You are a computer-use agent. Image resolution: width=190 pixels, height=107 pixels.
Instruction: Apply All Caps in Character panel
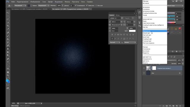point(118,35)
